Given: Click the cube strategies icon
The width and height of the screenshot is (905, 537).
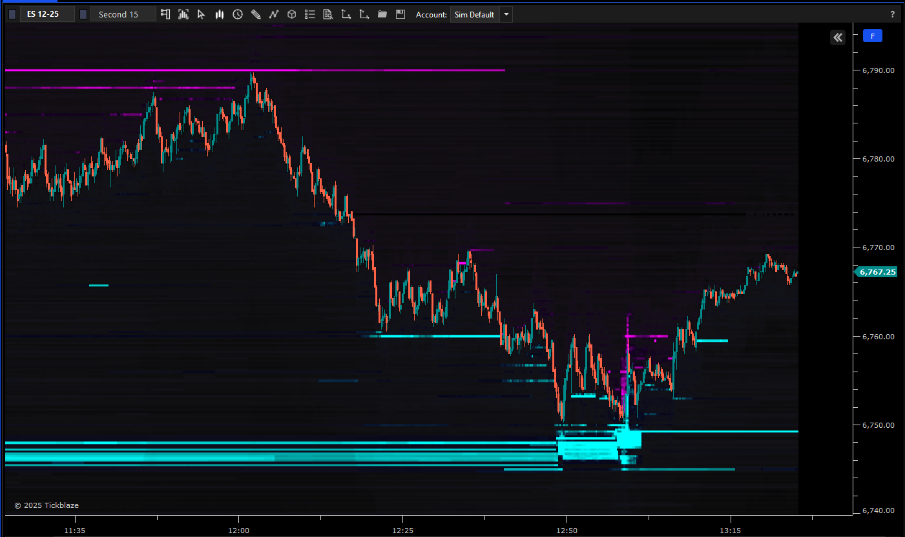Looking at the screenshot, I should (x=292, y=14).
